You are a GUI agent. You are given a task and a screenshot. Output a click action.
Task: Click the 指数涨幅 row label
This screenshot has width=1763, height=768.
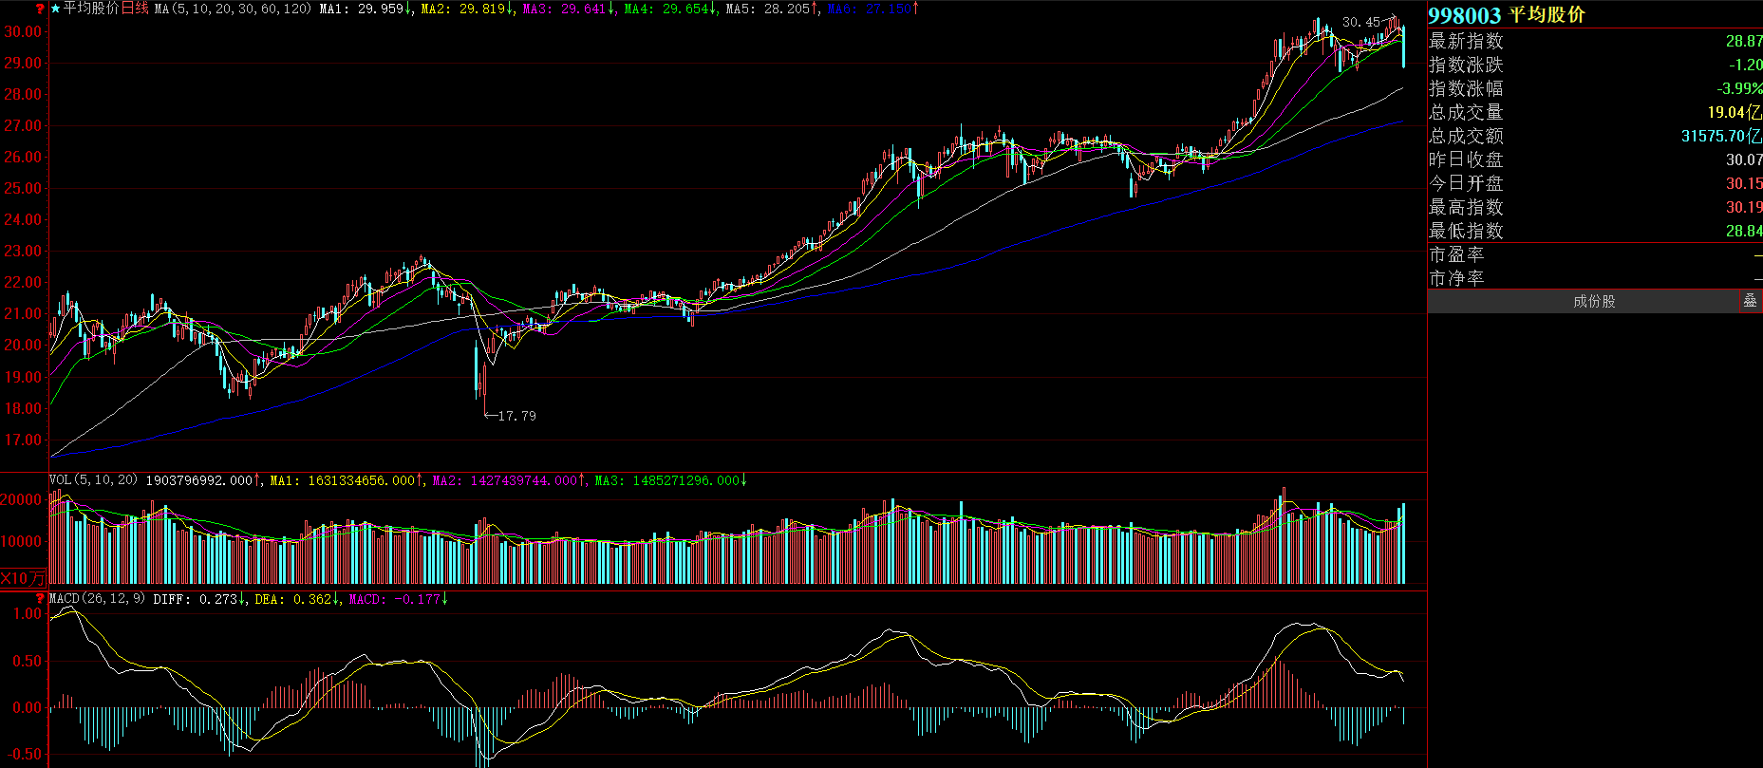[1466, 88]
